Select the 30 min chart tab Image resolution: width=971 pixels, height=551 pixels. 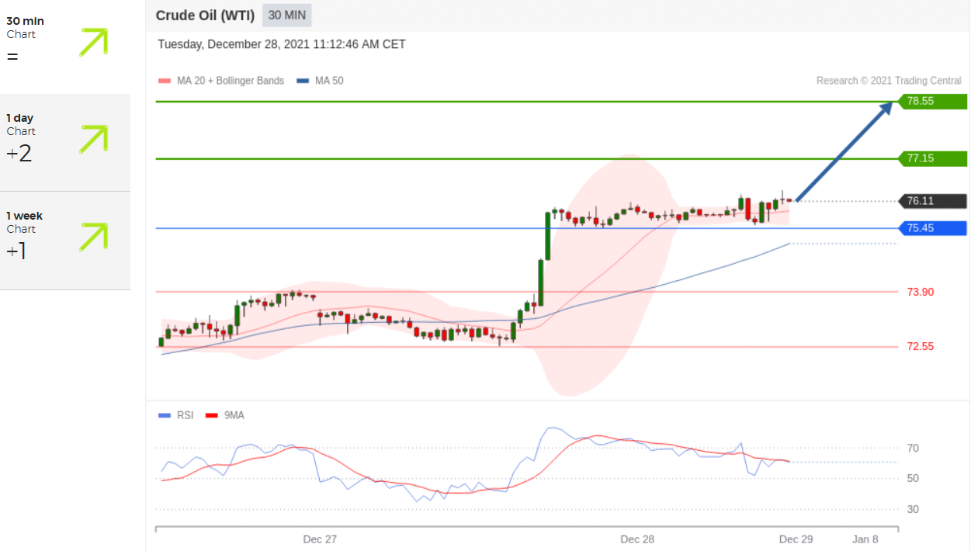(x=65, y=46)
